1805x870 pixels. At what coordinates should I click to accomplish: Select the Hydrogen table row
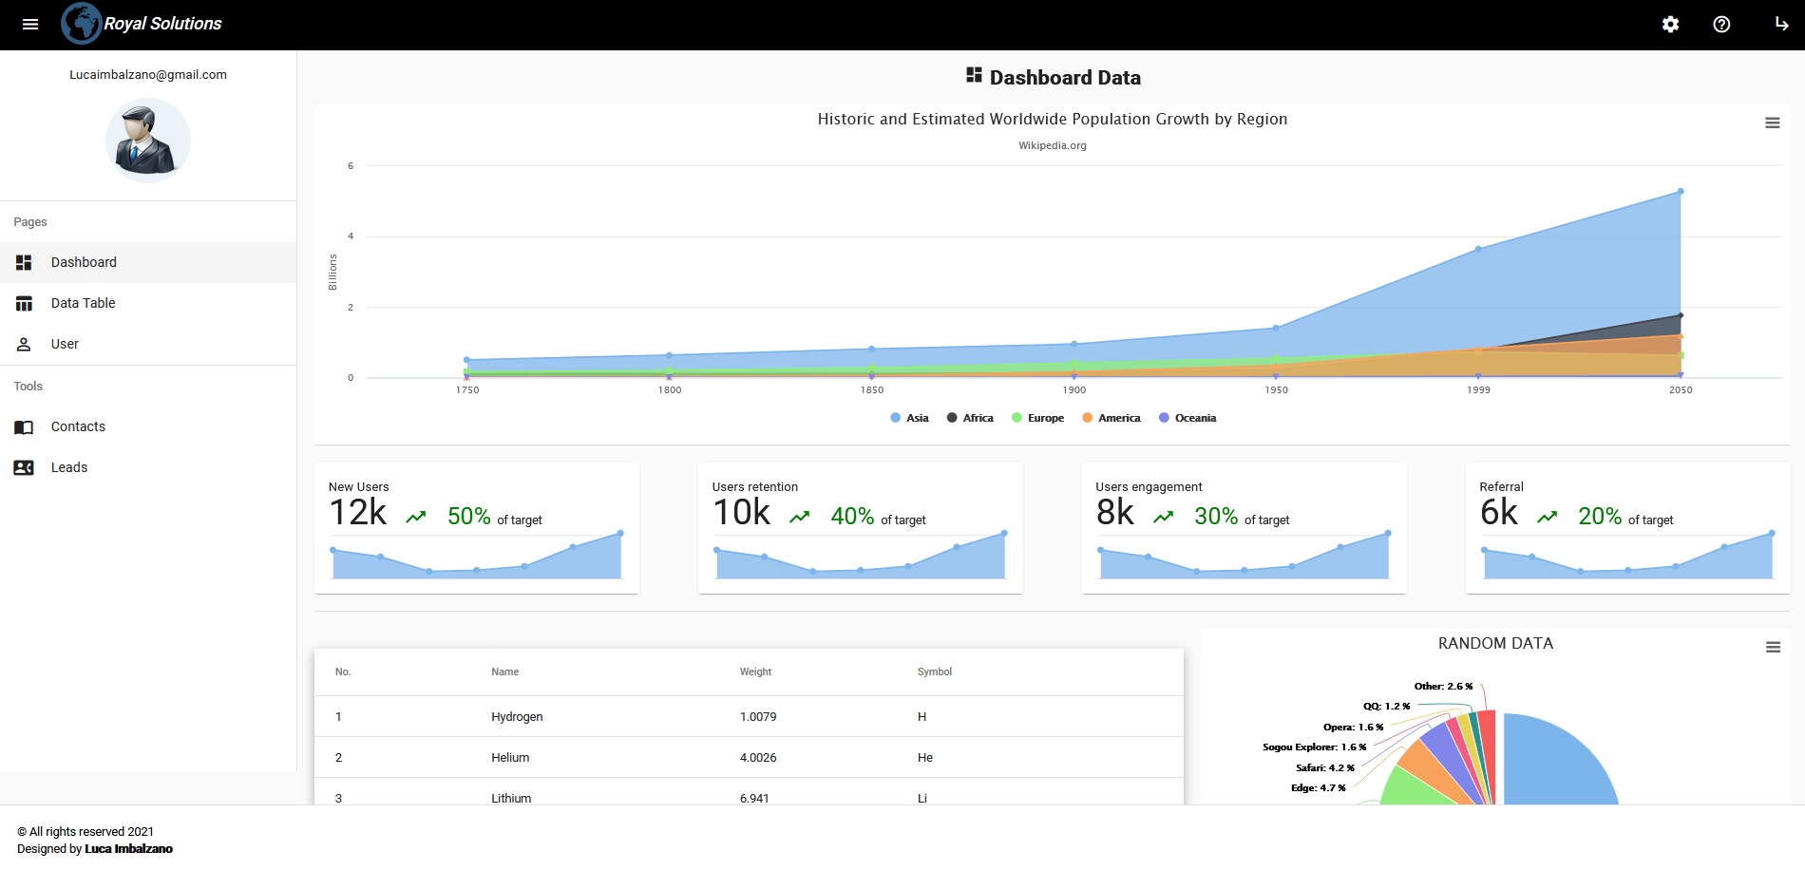click(x=749, y=717)
